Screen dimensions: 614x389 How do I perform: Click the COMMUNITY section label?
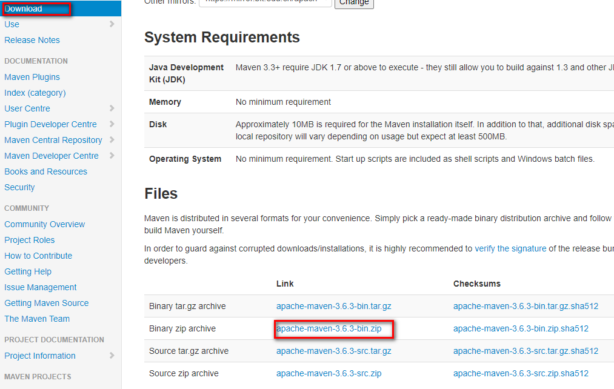(27, 208)
